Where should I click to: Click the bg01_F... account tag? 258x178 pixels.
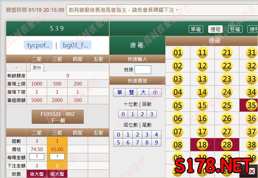click(x=76, y=45)
